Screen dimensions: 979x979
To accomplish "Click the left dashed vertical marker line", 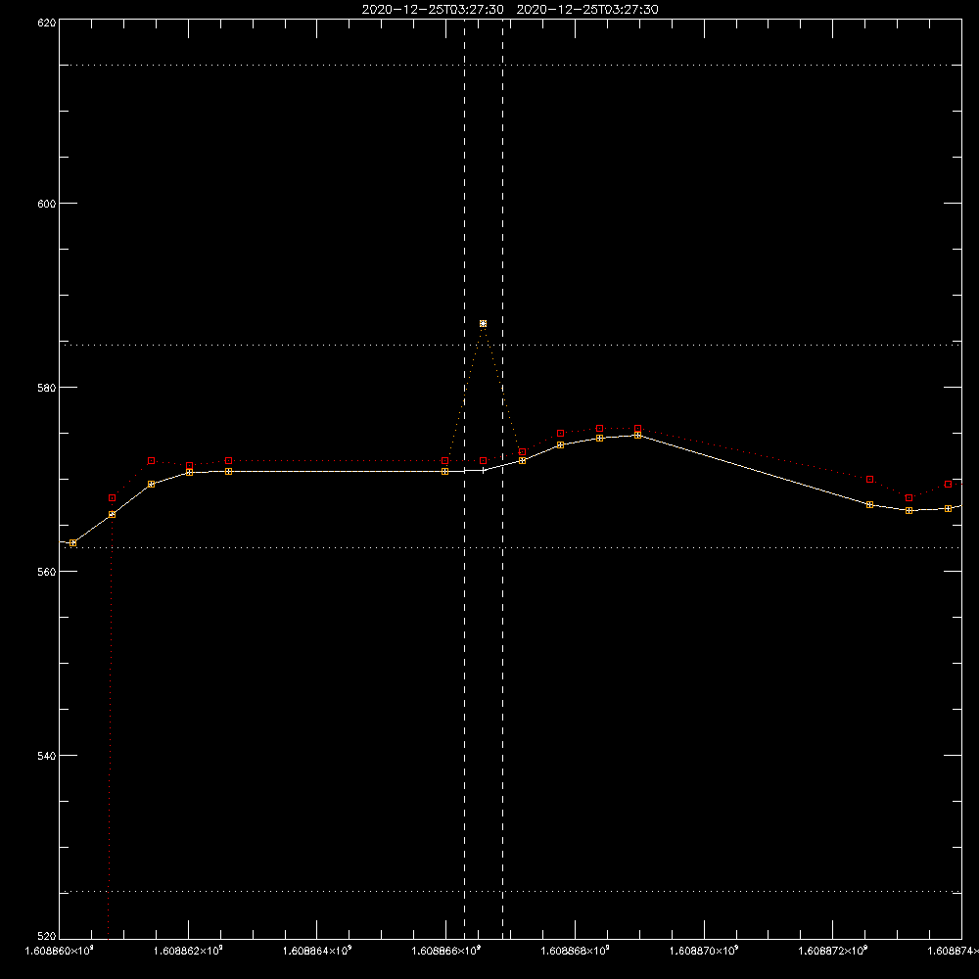I will 464,479.
